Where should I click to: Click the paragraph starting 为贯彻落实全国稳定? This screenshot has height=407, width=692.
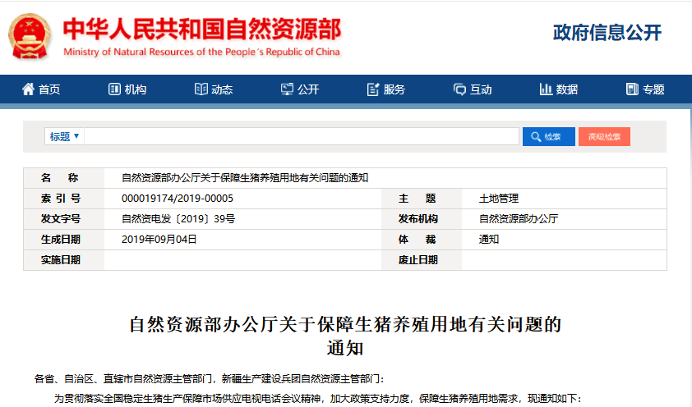click(x=318, y=399)
